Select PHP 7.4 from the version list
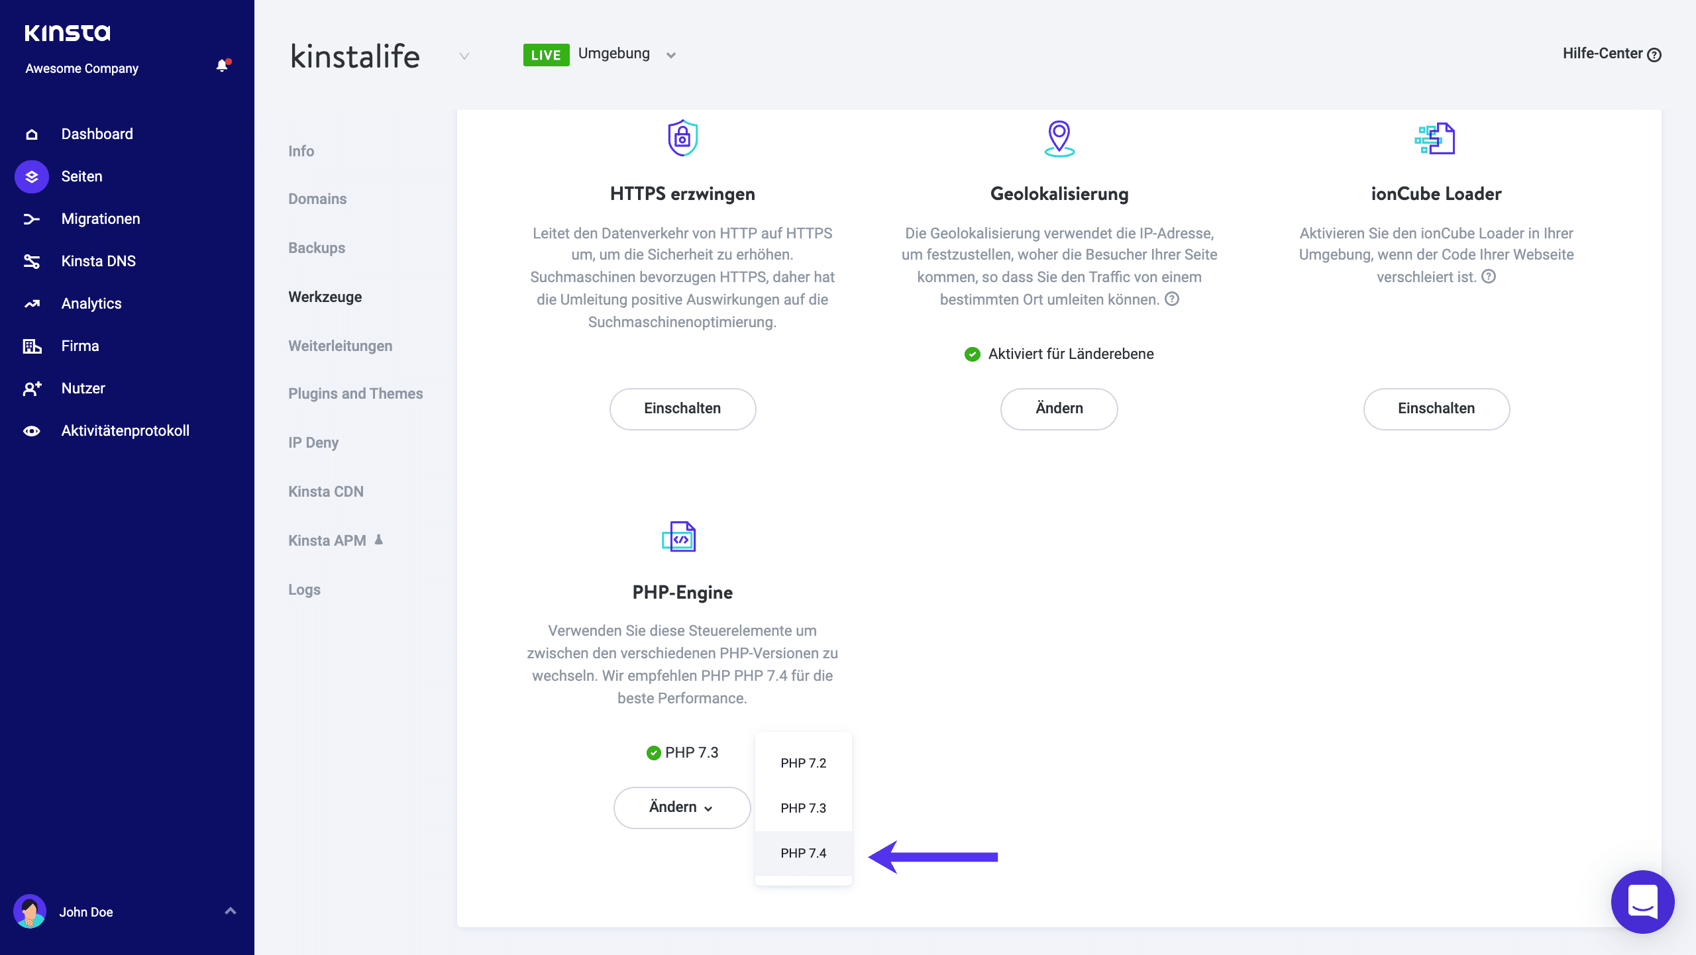The height and width of the screenshot is (955, 1696). (803, 853)
